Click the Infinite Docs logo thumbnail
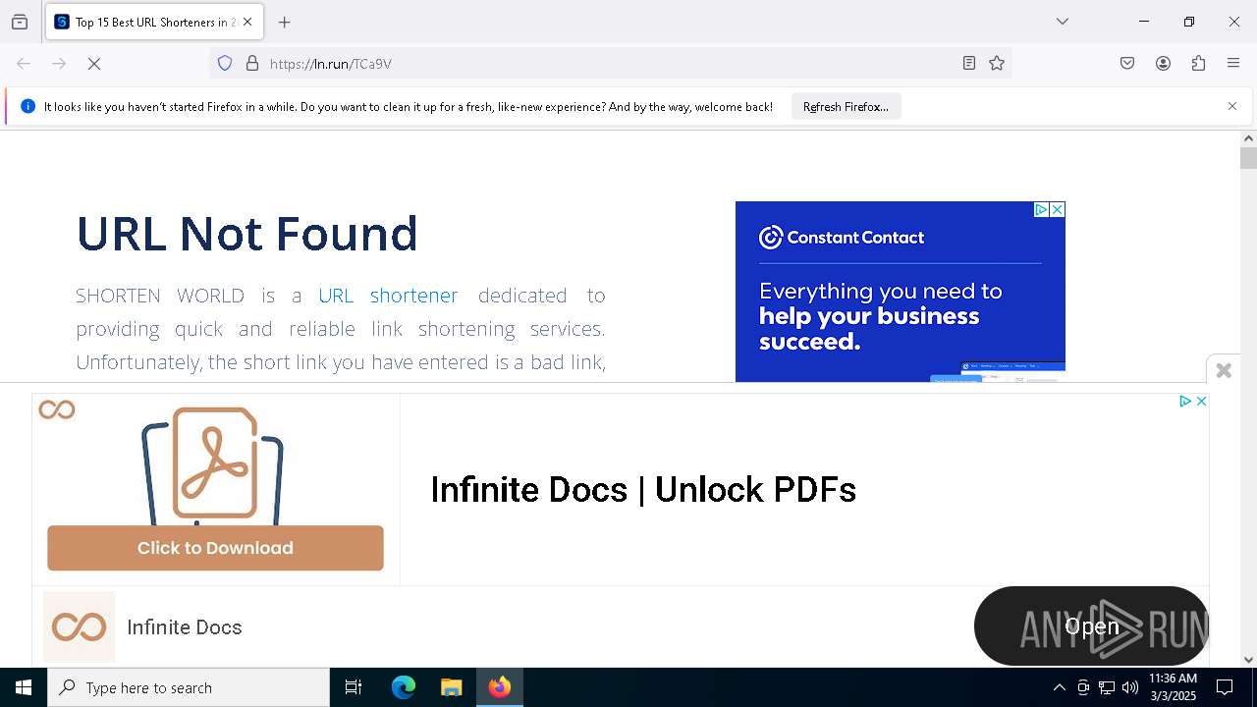Viewport: 1257px width, 707px height. [x=80, y=626]
